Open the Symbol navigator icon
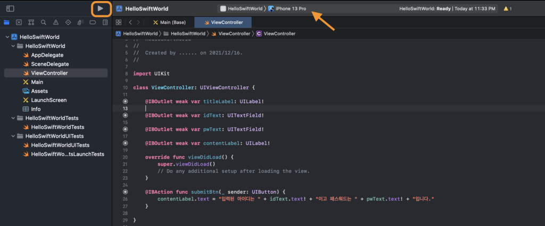Viewport: 545px width, 226px height. tap(31, 23)
